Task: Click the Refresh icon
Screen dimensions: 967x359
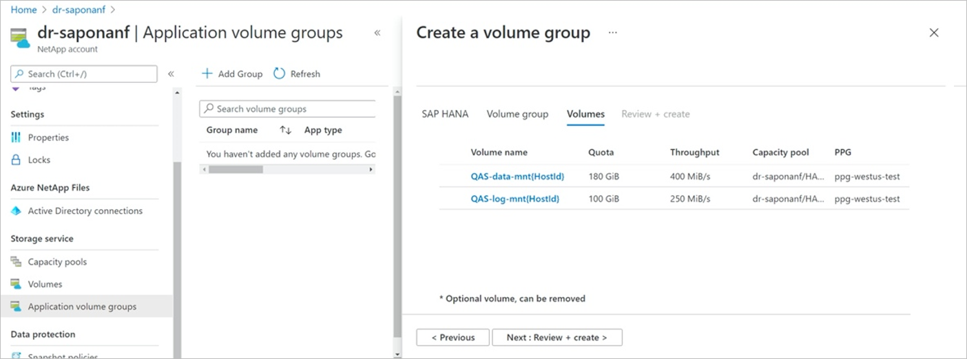Action: (279, 74)
